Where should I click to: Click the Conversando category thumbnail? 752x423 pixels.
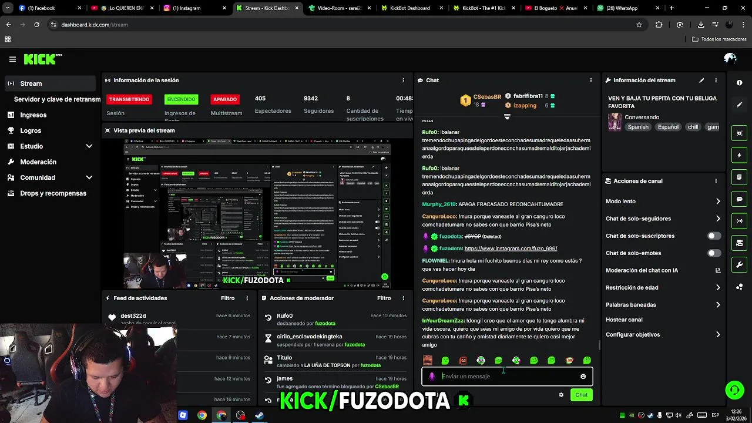[x=615, y=122]
